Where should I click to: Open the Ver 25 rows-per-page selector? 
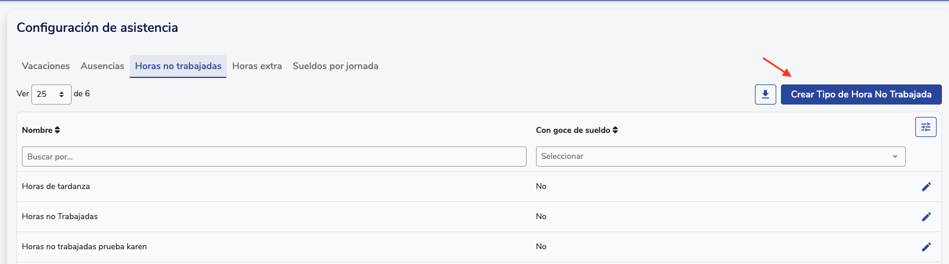point(51,94)
